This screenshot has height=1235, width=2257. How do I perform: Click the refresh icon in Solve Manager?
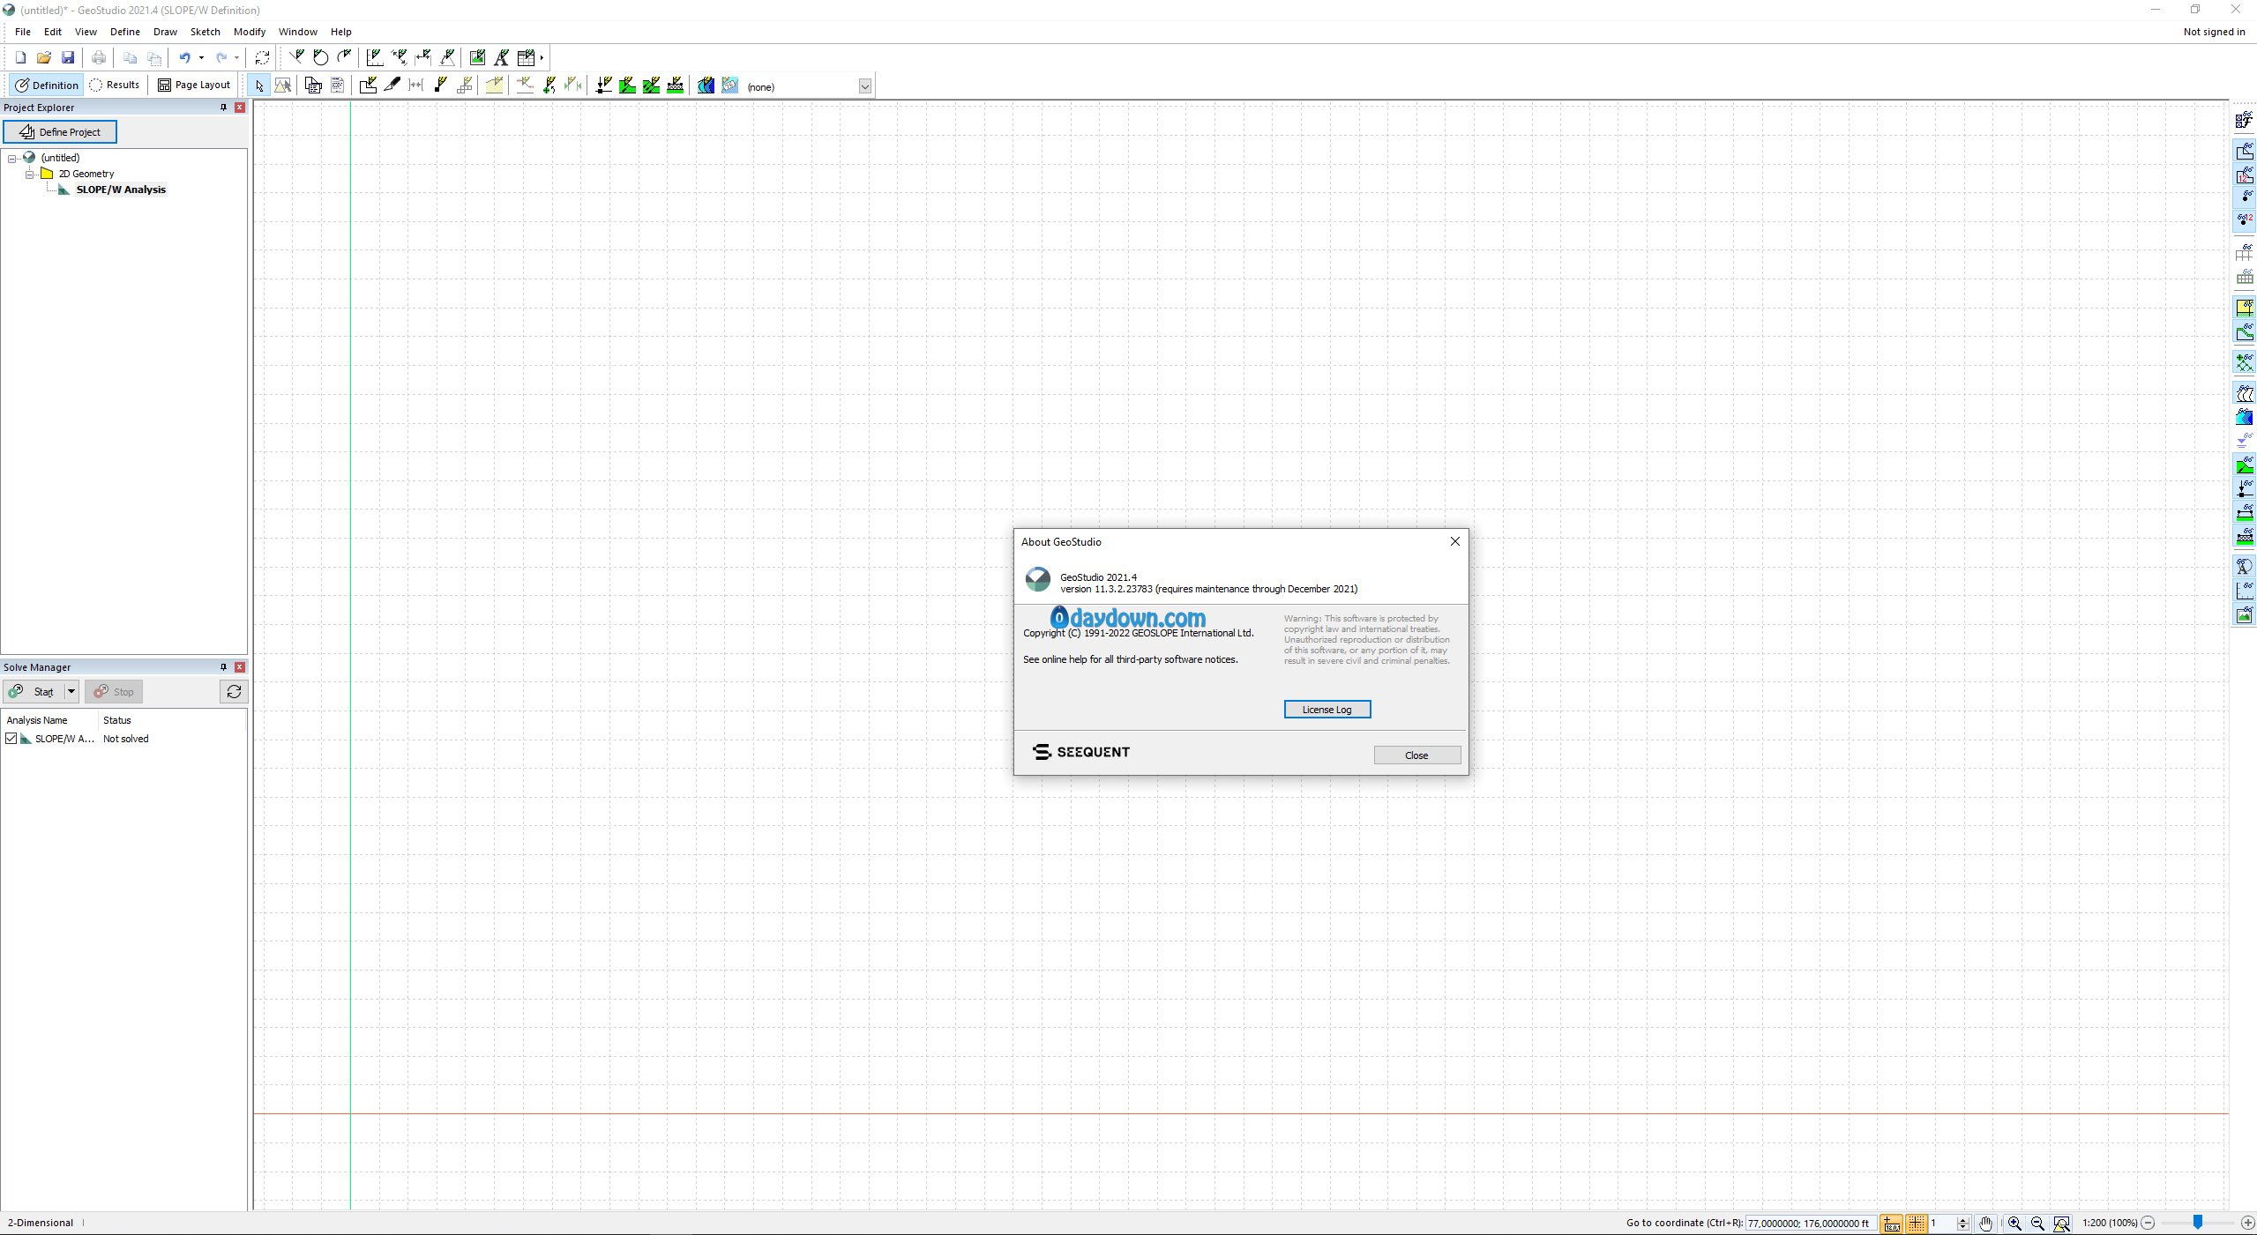(x=234, y=691)
